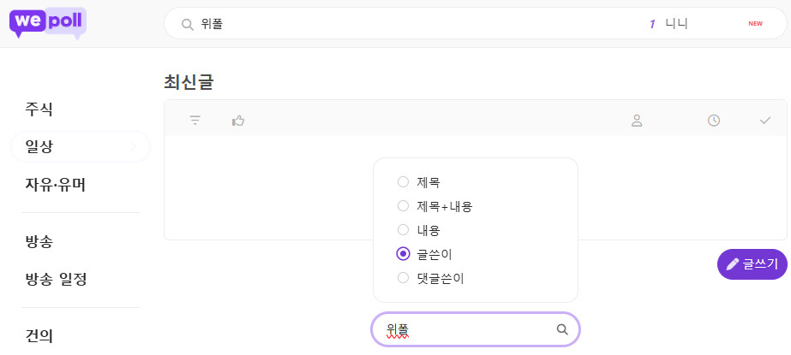
Task: Submit search with bottom magnifier icon
Action: (562, 329)
